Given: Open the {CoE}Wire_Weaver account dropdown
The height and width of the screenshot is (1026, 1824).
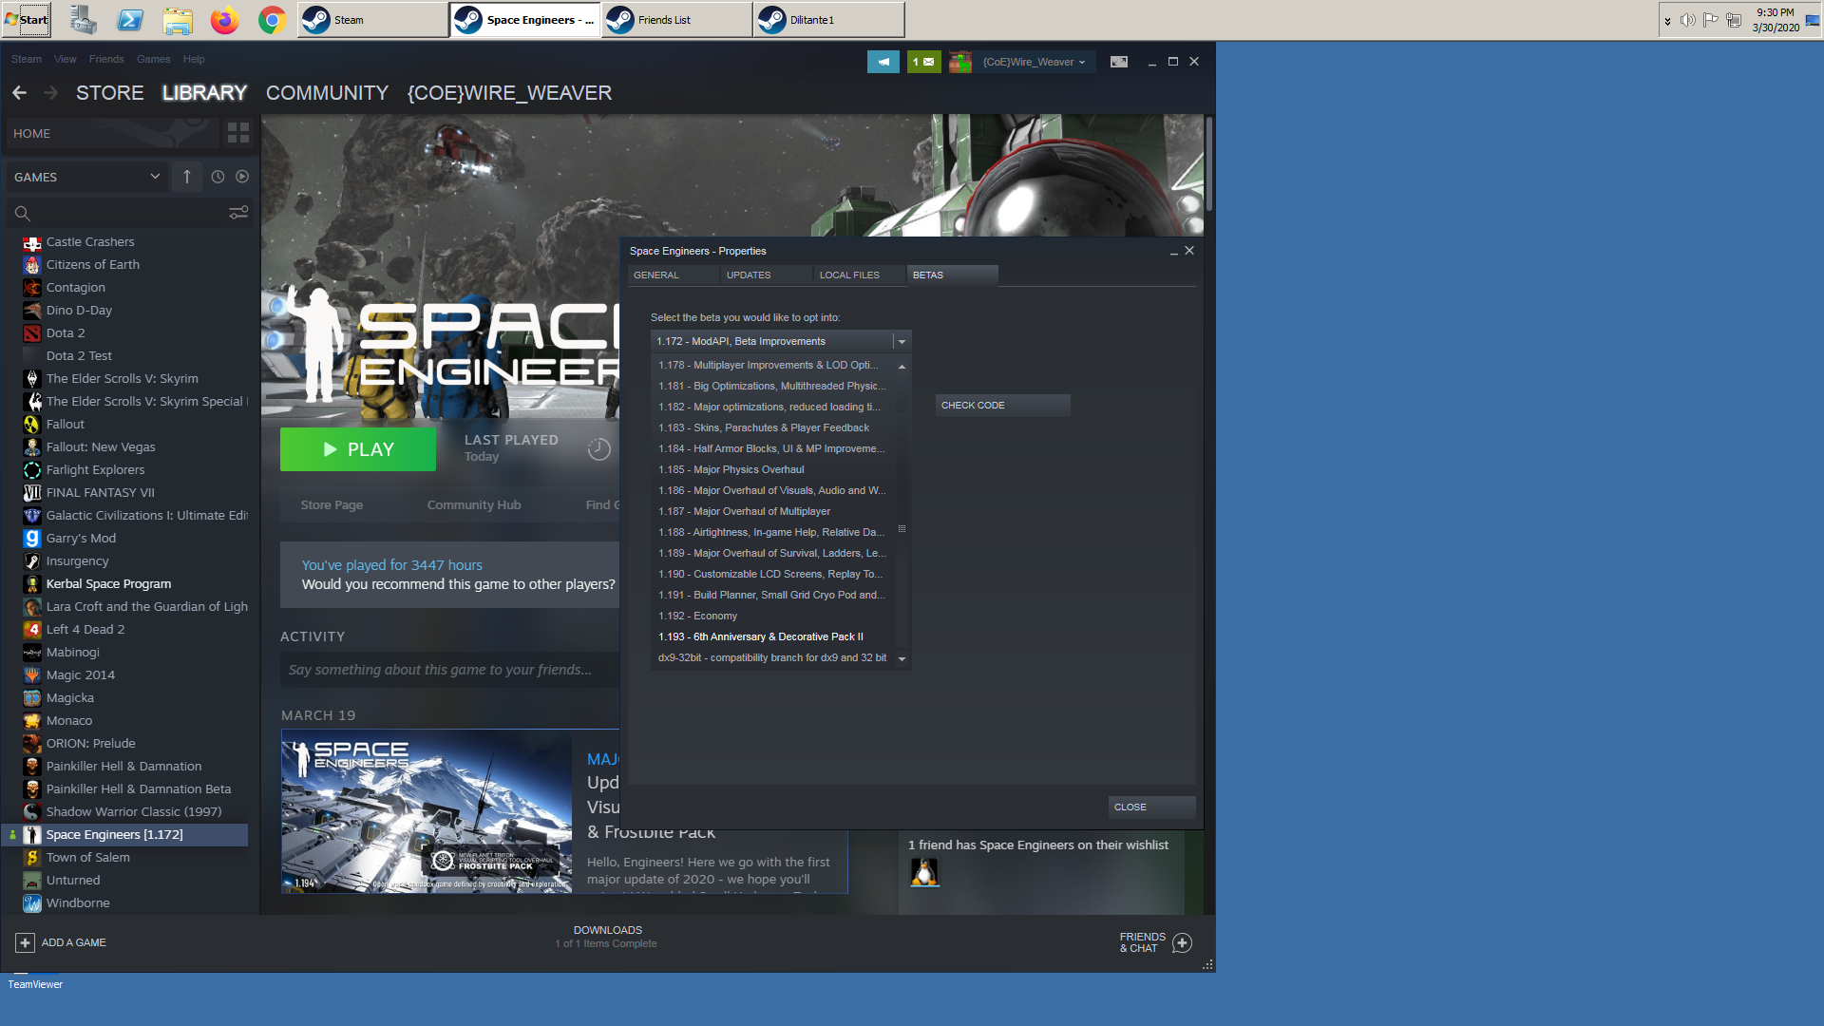Looking at the screenshot, I should pos(1034,62).
